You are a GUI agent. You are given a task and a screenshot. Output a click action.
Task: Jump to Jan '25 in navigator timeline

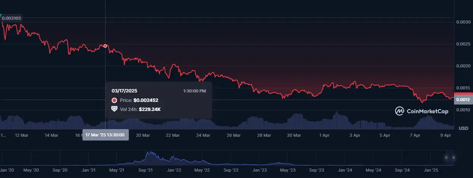(431, 170)
